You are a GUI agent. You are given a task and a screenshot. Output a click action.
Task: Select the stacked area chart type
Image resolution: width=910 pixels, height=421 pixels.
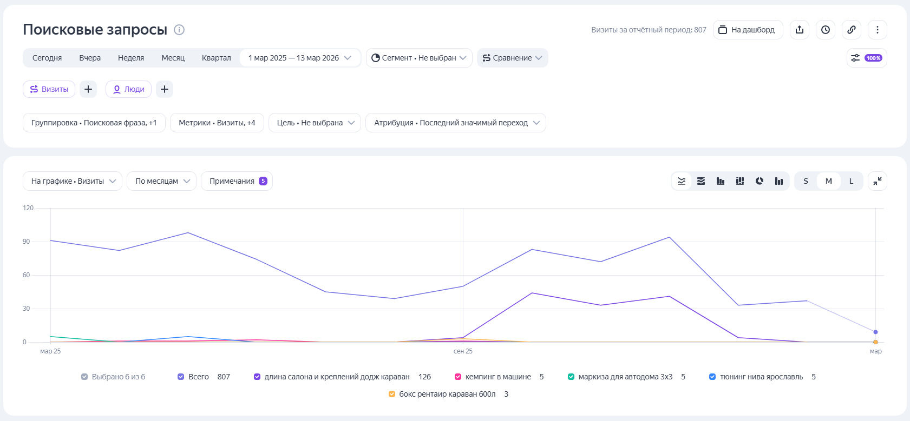[x=701, y=181]
